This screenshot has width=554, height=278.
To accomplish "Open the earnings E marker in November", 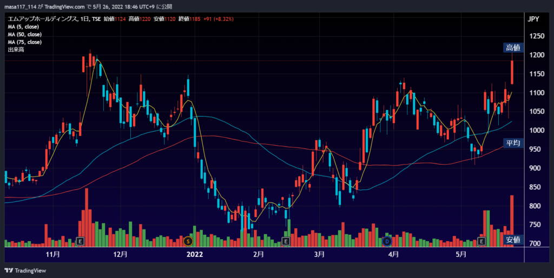I will point(81,241).
